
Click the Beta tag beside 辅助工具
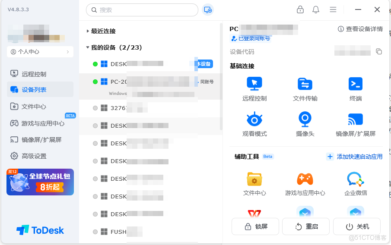point(267,157)
